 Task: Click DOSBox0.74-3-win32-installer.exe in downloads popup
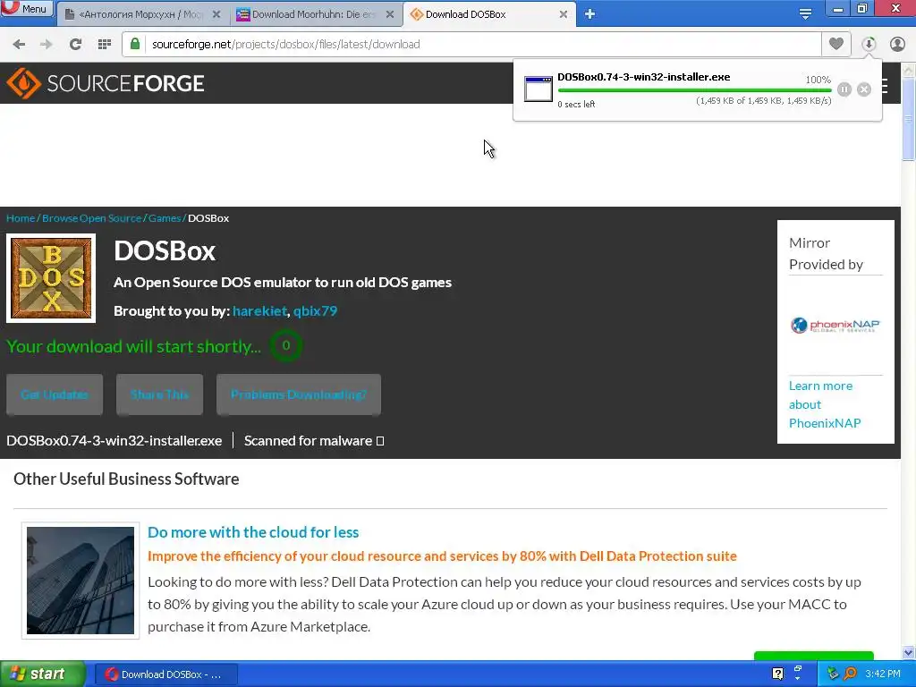(x=644, y=77)
